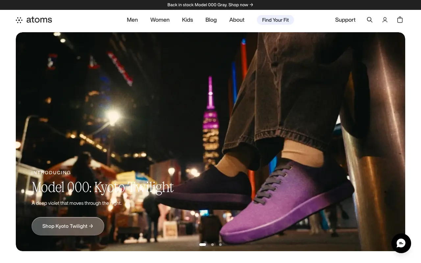
Task: Open the Women menu
Action: (160, 20)
